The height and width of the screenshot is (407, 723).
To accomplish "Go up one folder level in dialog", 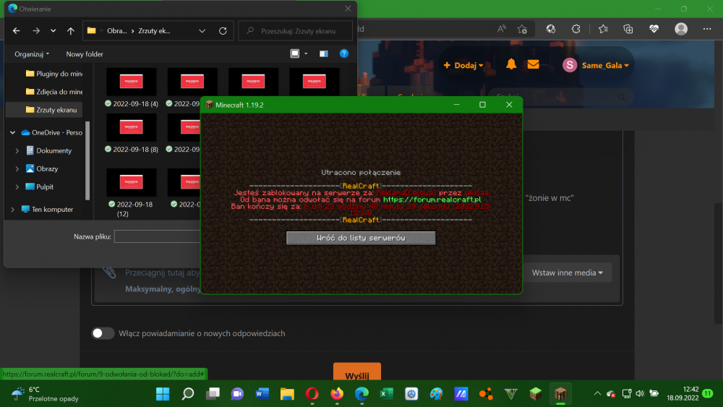I will 70,31.
